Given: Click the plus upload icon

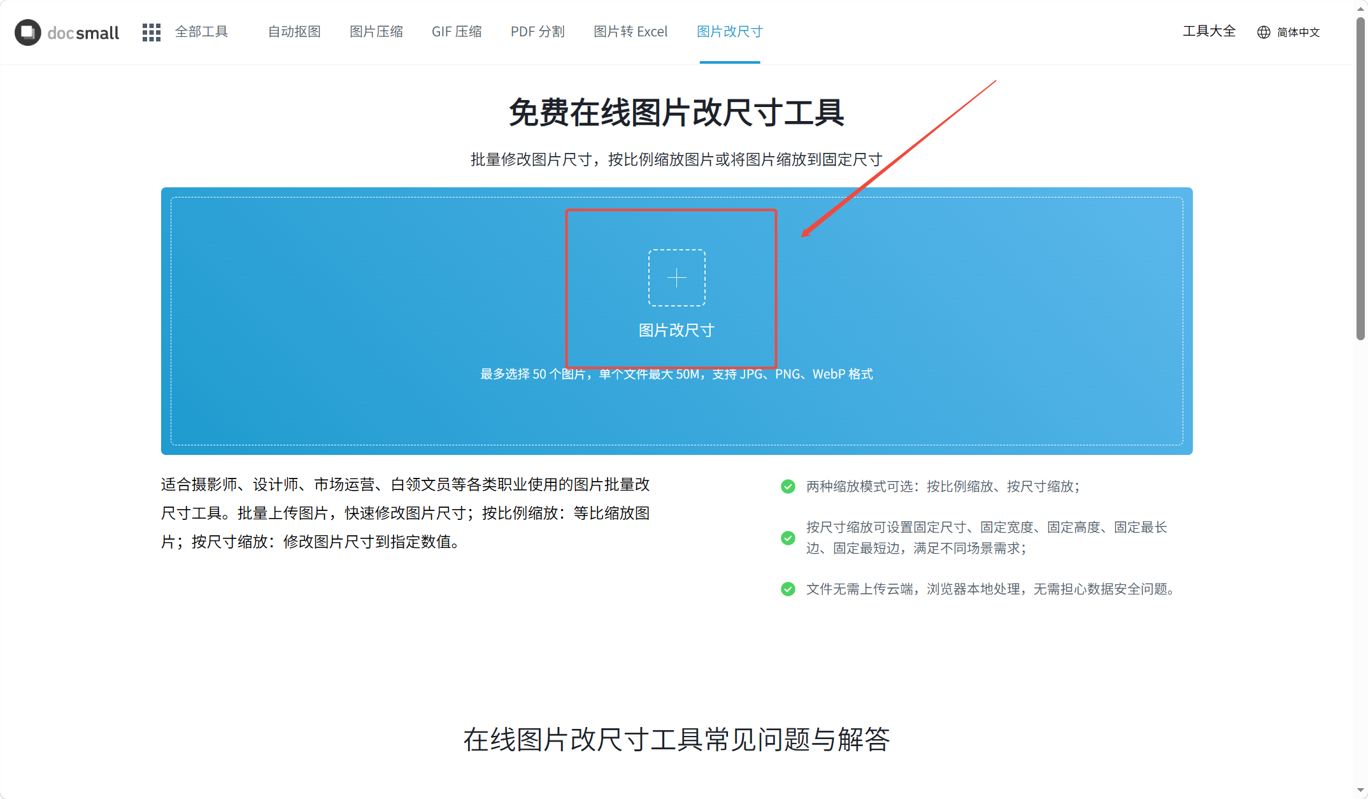Looking at the screenshot, I should pyautogui.click(x=676, y=278).
